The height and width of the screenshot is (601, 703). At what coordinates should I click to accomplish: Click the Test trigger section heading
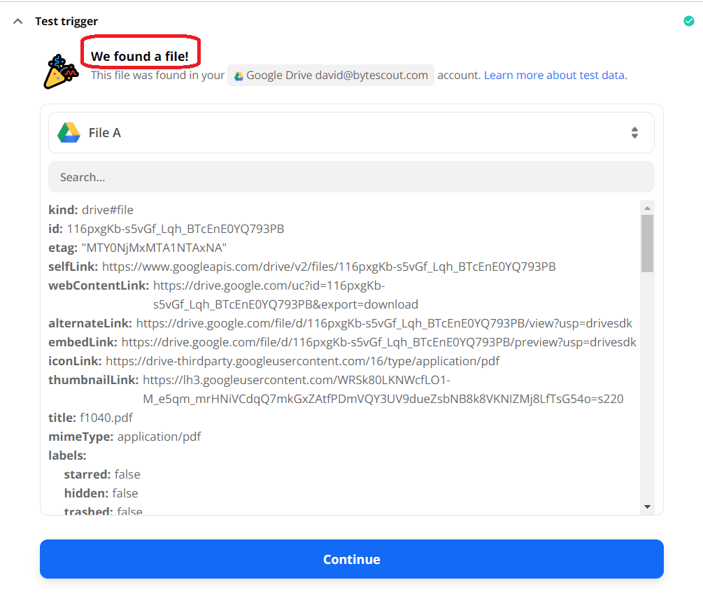coord(66,22)
